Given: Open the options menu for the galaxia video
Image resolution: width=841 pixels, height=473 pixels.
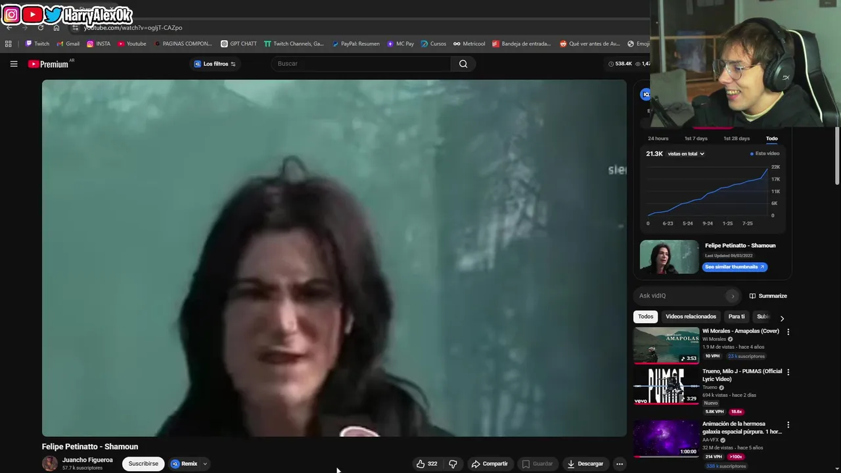Looking at the screenshot, I should pyautogui.click(x=788, y=425).
